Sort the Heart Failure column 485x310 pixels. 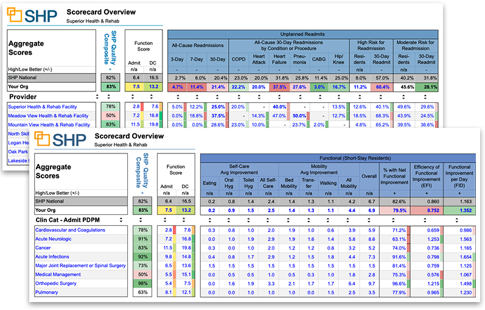(279, 97)
